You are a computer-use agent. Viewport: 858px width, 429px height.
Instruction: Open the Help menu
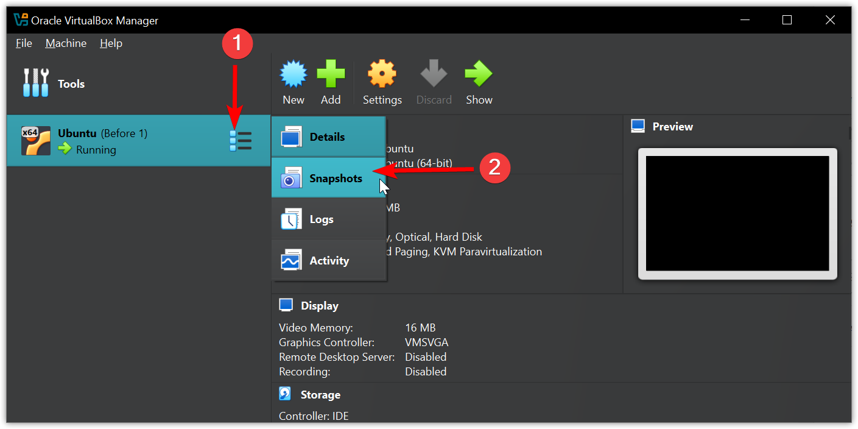(111, 43)
